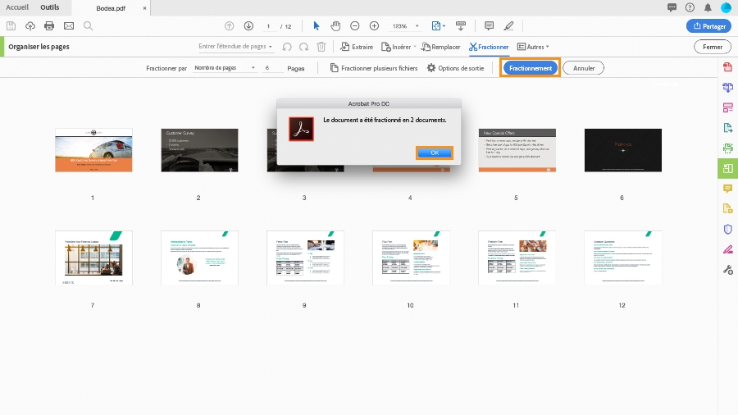This screenshot has height=415, width=738.
Task: Open the zoom level dropdown arrow
Action: coord(417,26)
